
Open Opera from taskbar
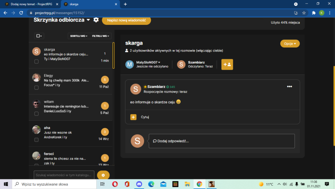115,184
